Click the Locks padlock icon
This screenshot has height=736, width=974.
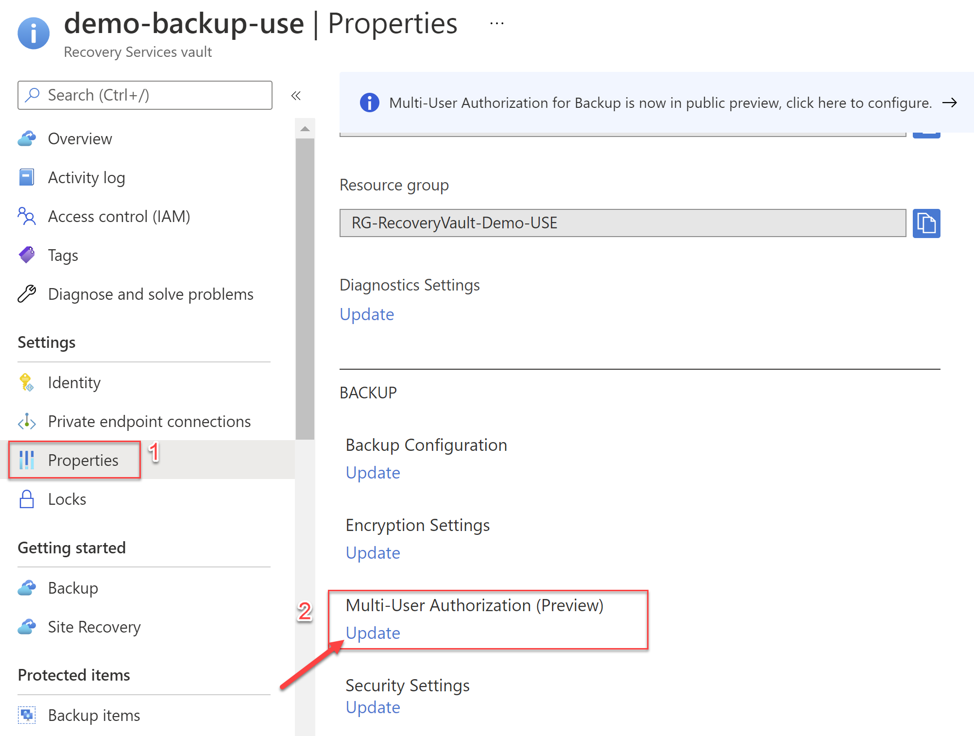pos(27,499)
